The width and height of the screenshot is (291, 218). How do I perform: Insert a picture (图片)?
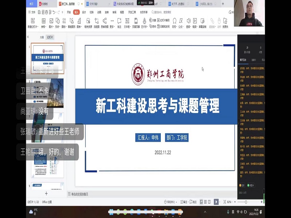click(51, 23)
